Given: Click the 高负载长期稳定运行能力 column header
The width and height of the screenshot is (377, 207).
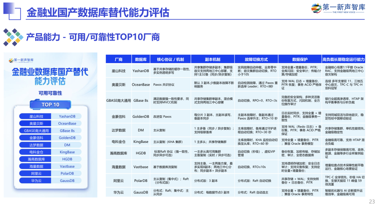Looking at the screenshot, I should tap(343, 59).
